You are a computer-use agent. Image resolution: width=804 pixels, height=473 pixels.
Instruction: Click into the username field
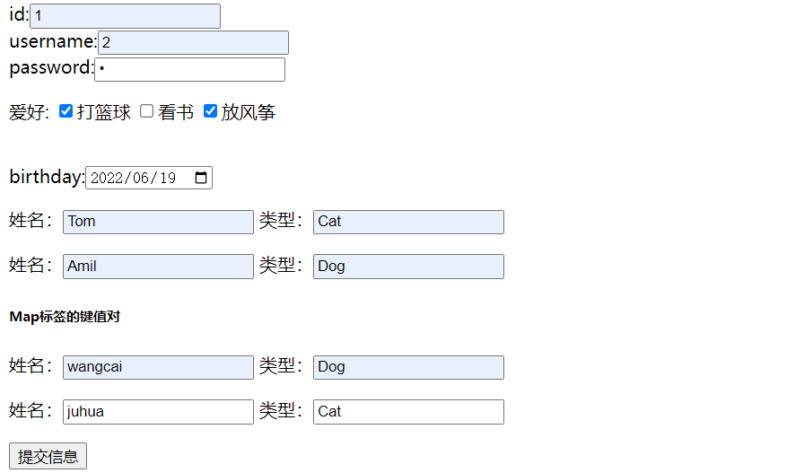(x=193, y=42)
